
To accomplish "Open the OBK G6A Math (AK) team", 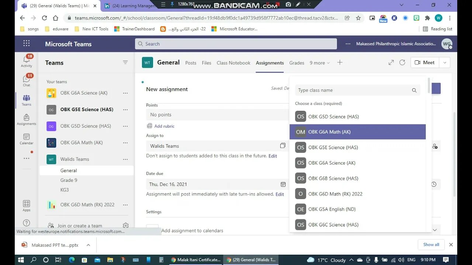I will pyautogui.click(x=81, y=143).
